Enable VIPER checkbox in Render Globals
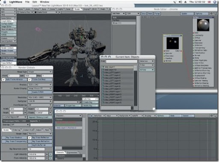The height and width of the screenshot is (162, 219). 40,92
